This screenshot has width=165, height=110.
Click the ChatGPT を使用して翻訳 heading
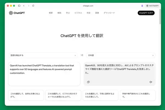click(82, 36)
